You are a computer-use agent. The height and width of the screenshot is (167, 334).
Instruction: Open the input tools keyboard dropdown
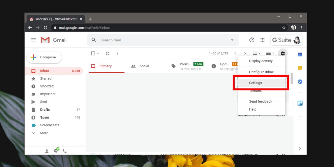point(270,53)
